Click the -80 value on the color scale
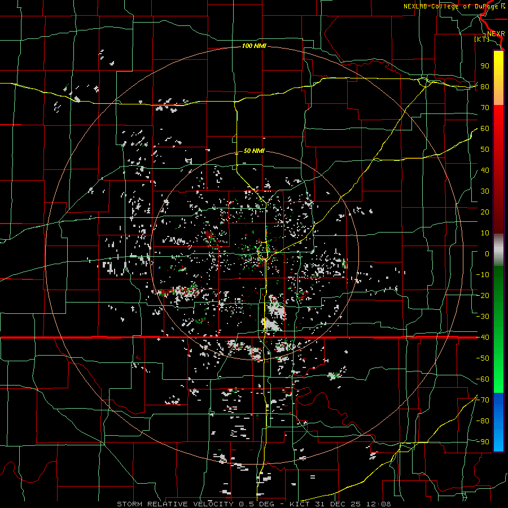 point(483,421)
